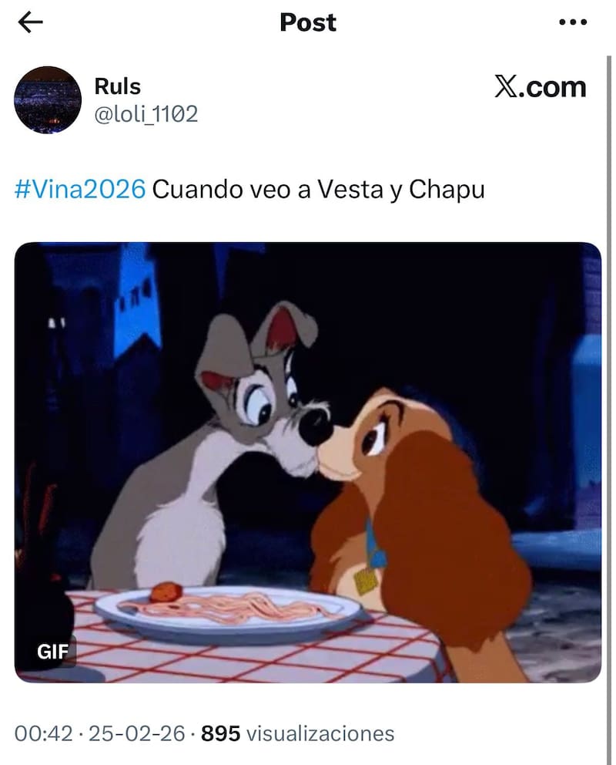616x765 pixels.
Task: Tap the GIF badge on the image
Action: point(52,652)
